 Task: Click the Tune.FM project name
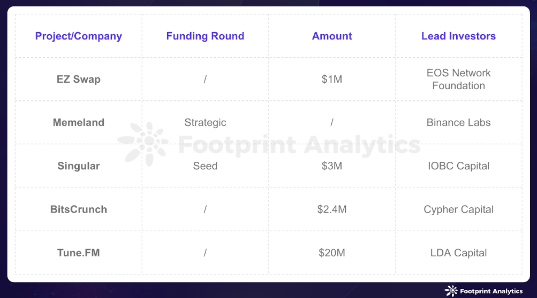tap(78, 253)
